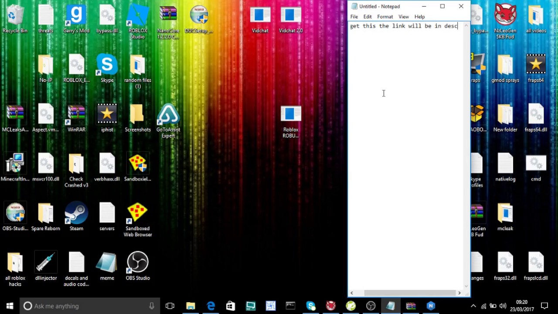Select the cmd file icon

coord(536,168)
